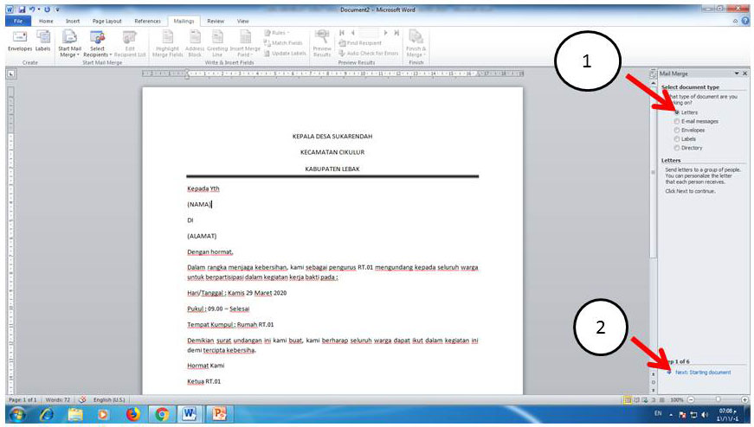Close the Mail Merge task pane
754x427 pixels.
tap(745, 73)
